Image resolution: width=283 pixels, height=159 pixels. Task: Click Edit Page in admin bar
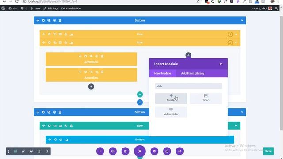51,8
